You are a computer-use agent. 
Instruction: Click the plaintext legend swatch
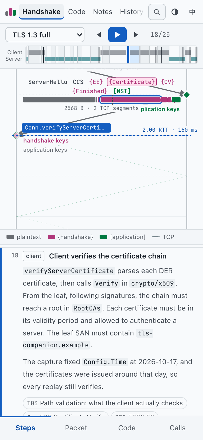click(10, 237)
